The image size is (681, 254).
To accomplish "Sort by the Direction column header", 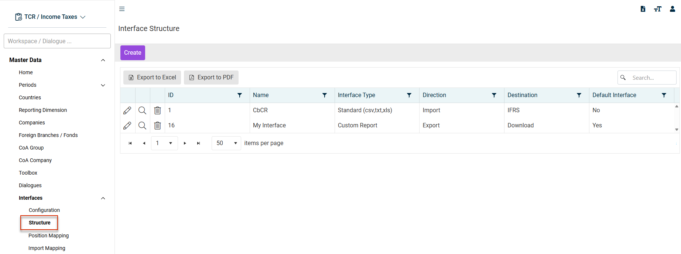I will point(434,95).
